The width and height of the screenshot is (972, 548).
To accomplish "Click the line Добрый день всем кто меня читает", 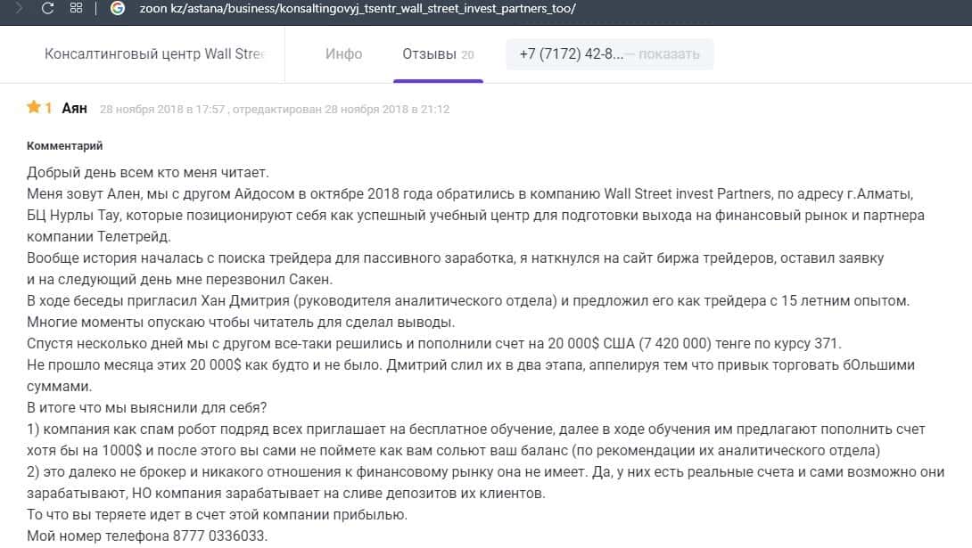I will (x=147, y=172).
